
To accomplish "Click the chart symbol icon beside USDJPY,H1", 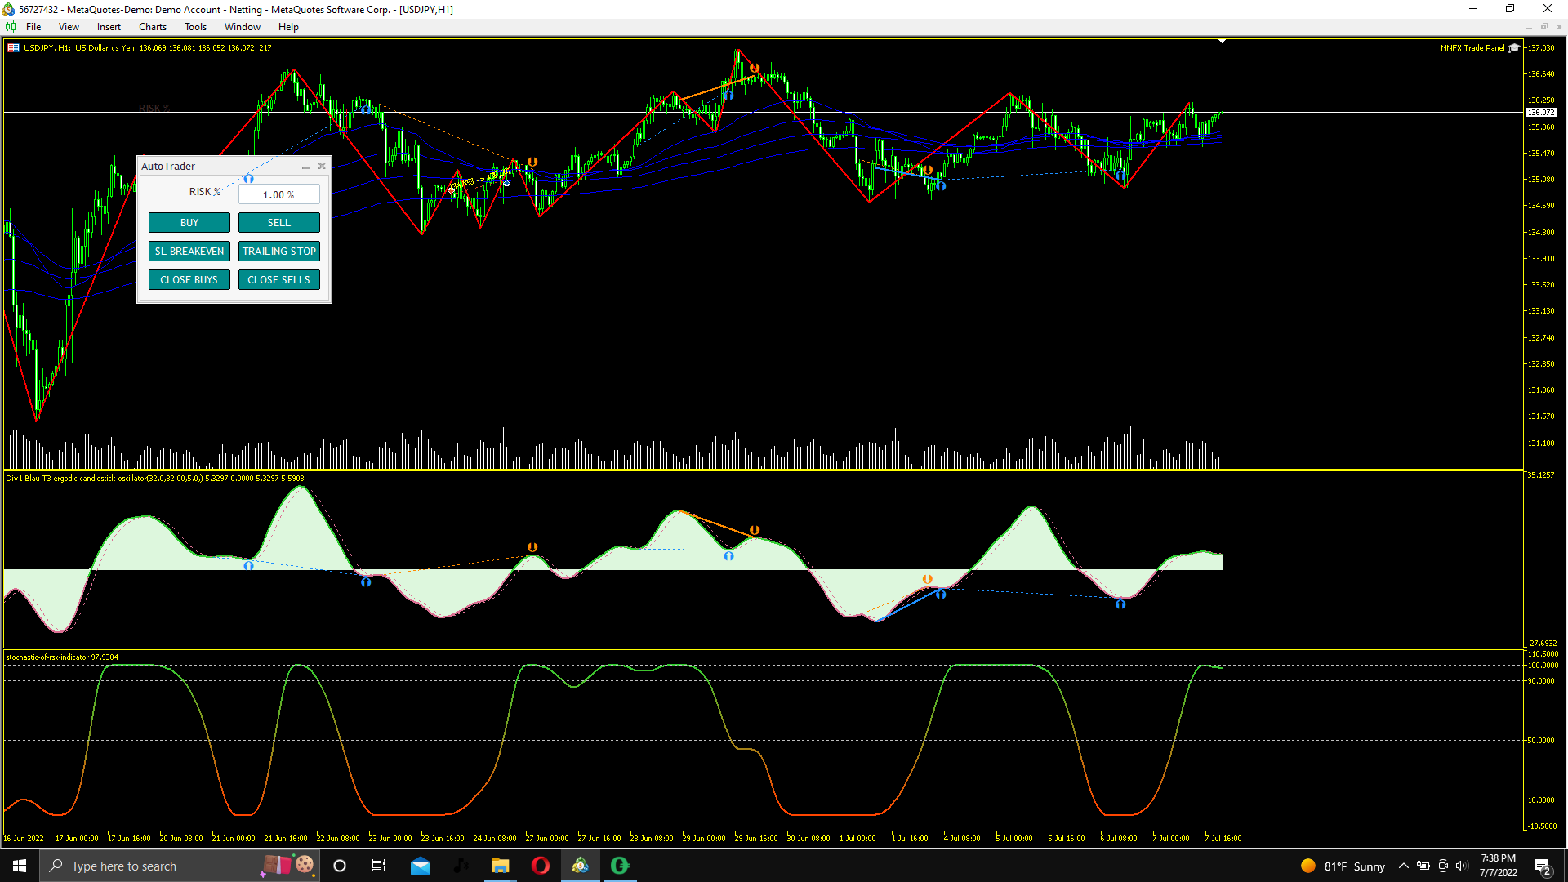I will pos(13,47).
